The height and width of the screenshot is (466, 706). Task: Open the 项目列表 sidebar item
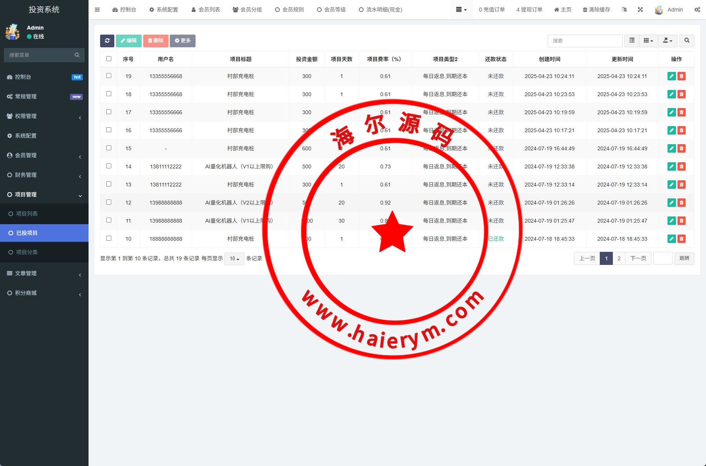click(x=27, y=214)
